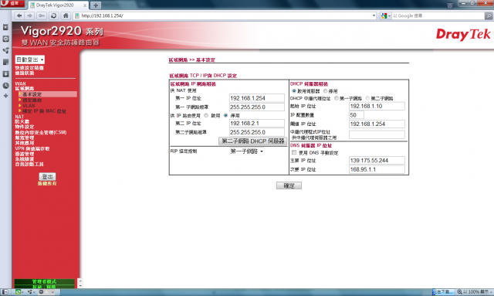Screen dimensions: 494x296
Task: Expand address bar history dropdown
Action: click(374, 15)
